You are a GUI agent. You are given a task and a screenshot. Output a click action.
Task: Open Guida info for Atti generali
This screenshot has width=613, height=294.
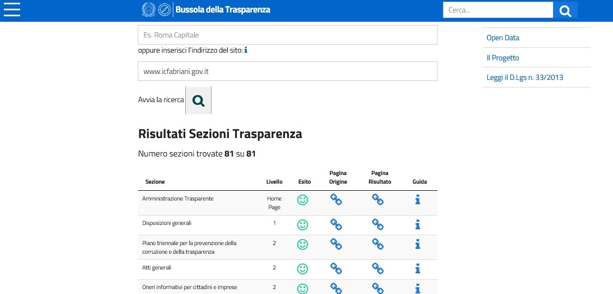(x=417, y=268)
